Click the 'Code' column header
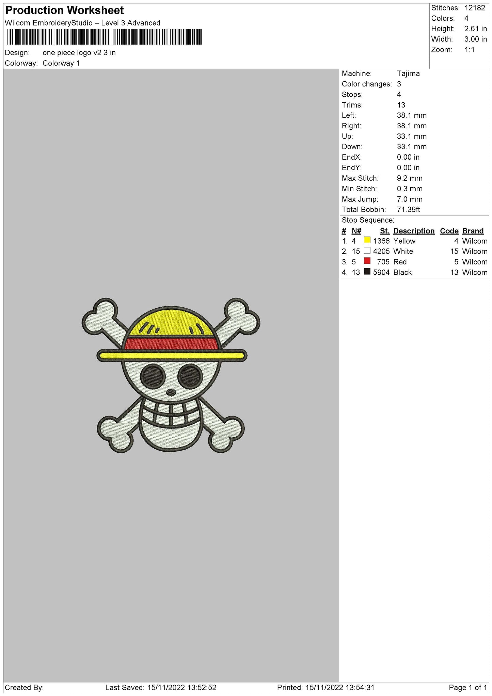Viewport: 492px width, 696px height. coord(449,231)
